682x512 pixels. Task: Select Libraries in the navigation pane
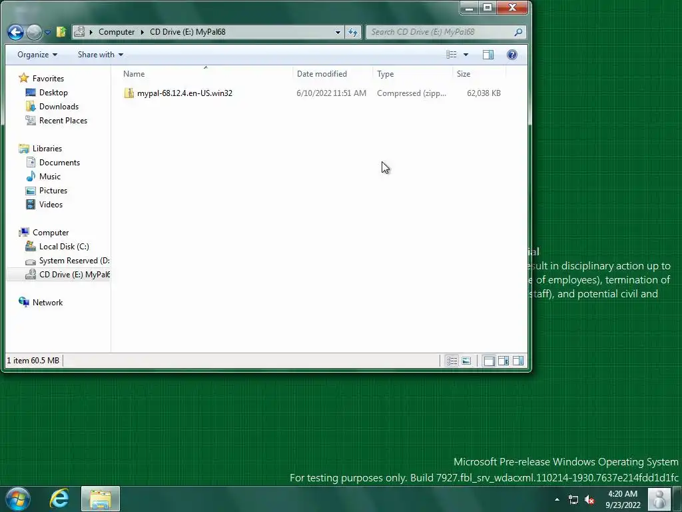tap(47, 149)
